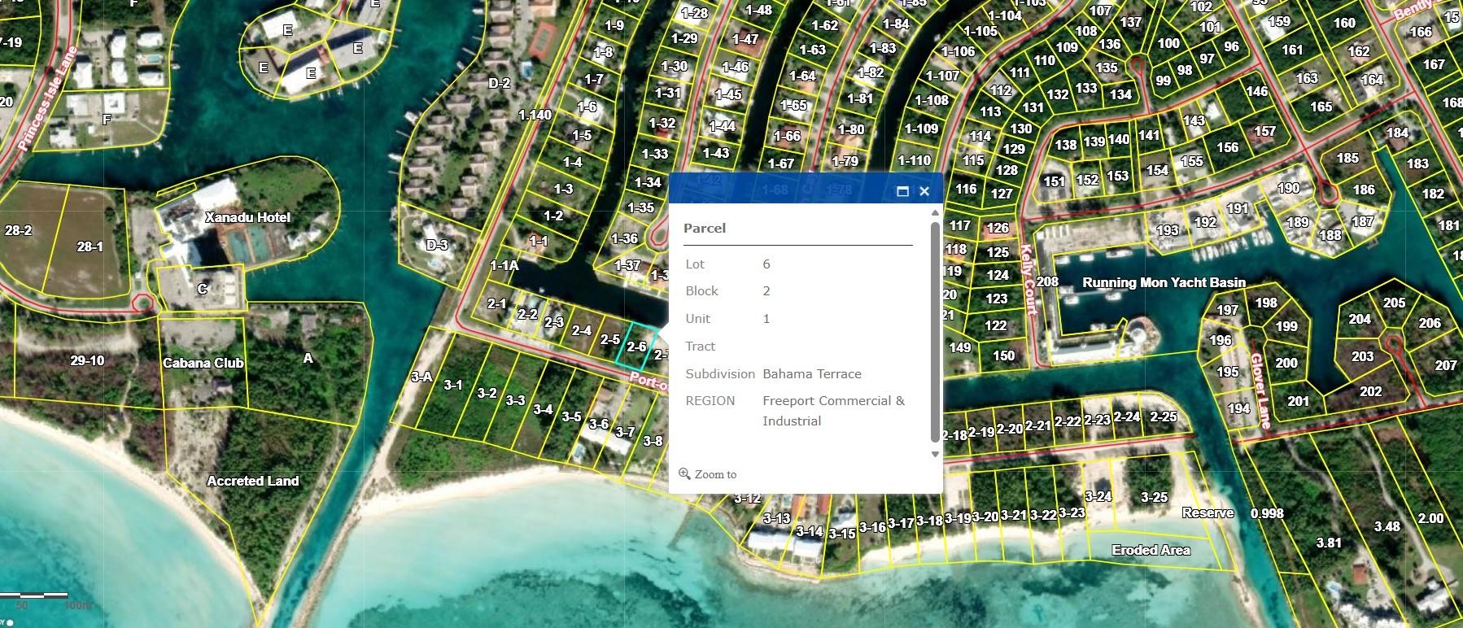
Task: Close the Parcel info popup
Action: pyautogui.click(x=924, y=192)
